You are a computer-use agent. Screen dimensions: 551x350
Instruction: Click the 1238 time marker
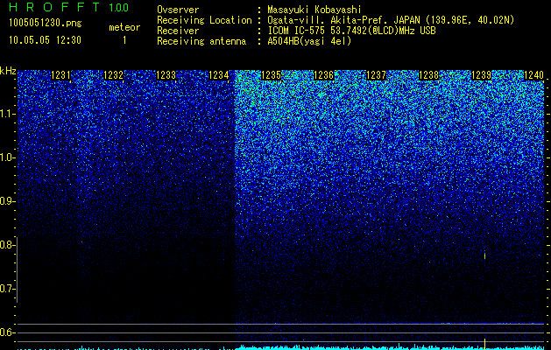[429, 75]
